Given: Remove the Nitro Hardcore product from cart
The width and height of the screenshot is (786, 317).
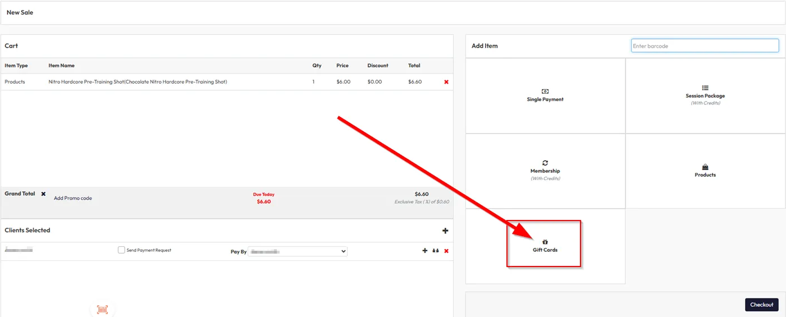Looking at the screenshot, I should tap(446, 82).
